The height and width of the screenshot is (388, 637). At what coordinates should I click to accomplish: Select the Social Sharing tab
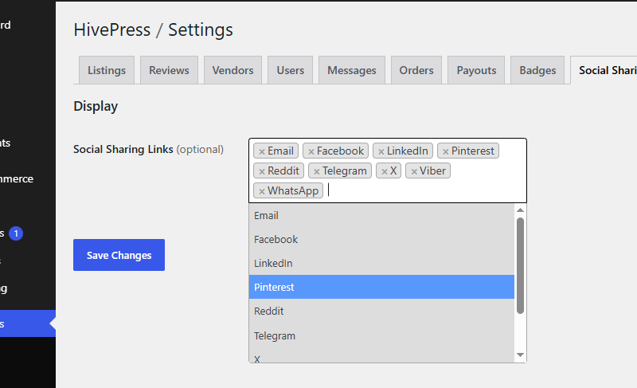click(x=604, y=70)
